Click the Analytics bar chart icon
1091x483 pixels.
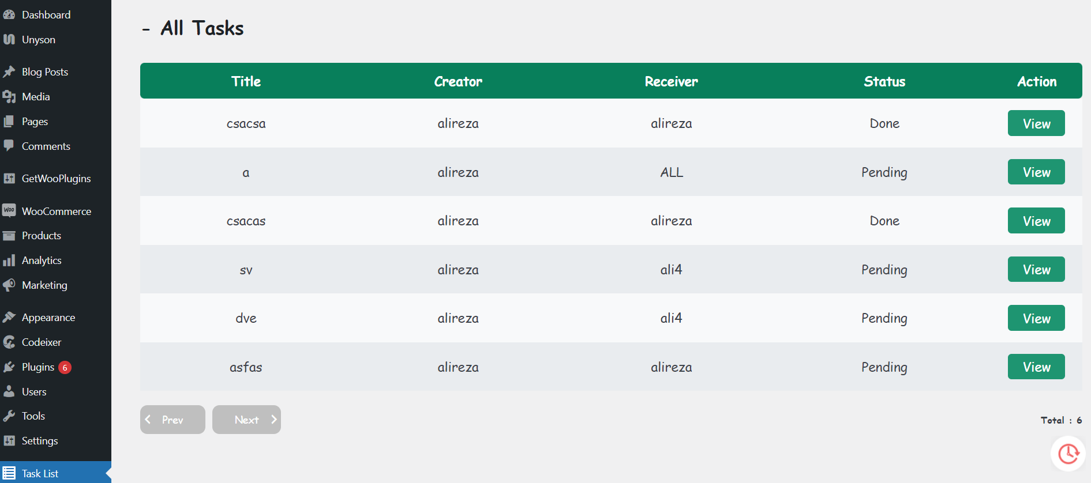click(9, 261)
